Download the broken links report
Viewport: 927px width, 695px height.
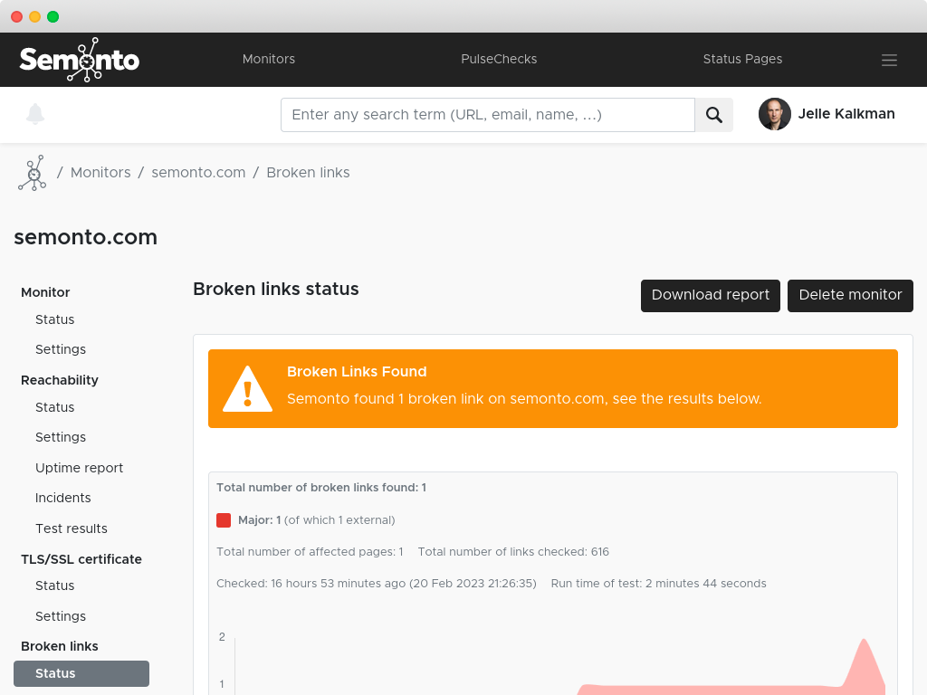tap(710, 295)
